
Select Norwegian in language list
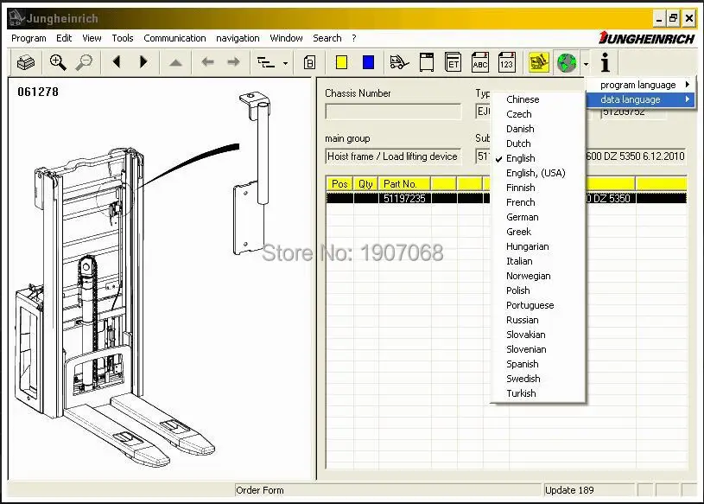click(x=539, y=276)
